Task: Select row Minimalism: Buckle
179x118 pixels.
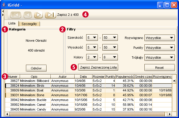Action: (x=89, y=100)
